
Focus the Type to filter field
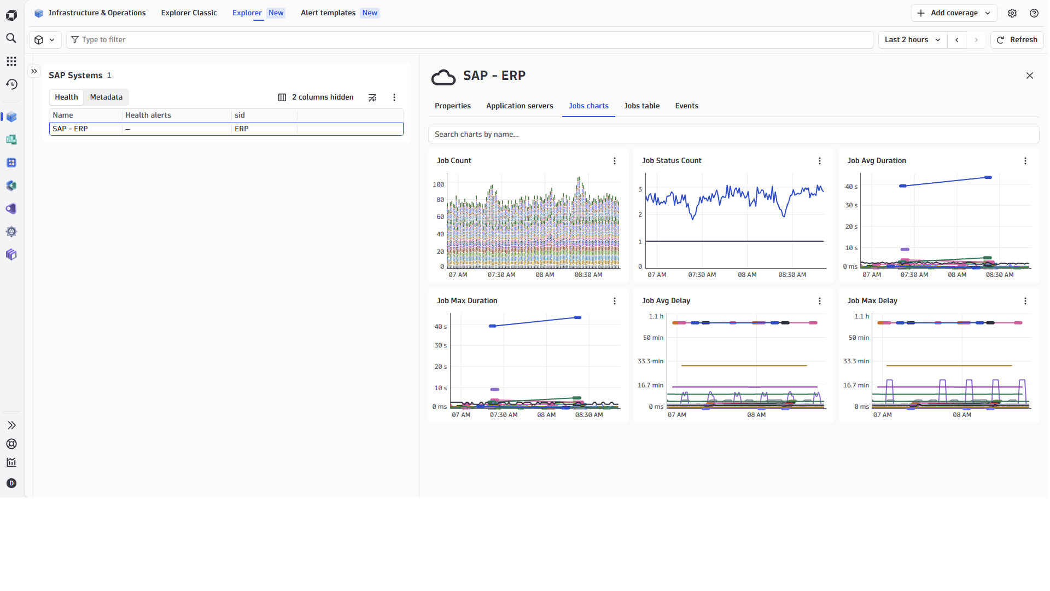tap(469, 40)
